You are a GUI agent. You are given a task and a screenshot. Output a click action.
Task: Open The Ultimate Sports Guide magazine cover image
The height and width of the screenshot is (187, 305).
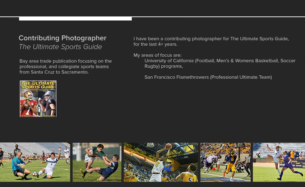[38, 99]
